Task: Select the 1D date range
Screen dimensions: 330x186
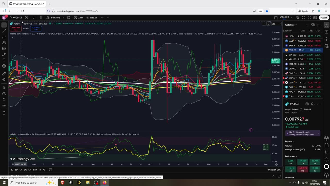Action: (x=12, y=170)
